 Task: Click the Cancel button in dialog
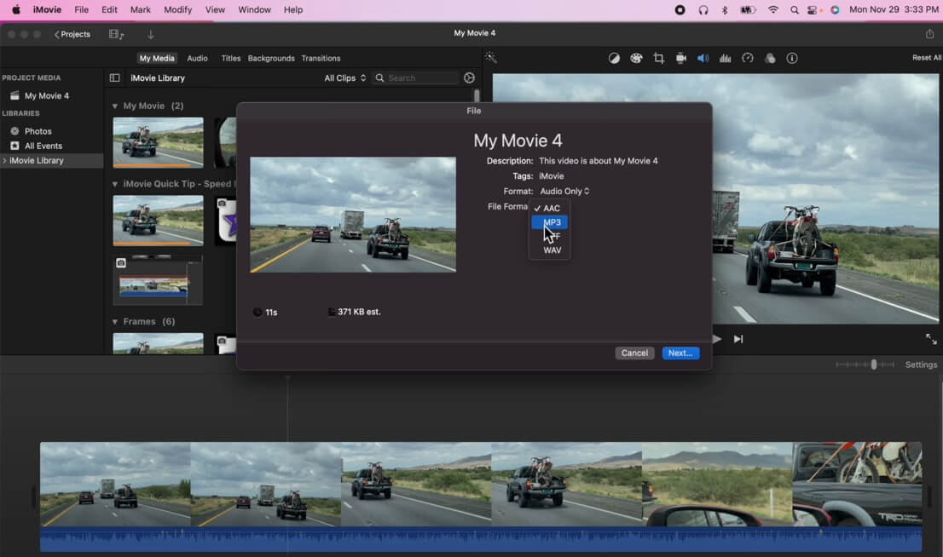pos(634,353)
